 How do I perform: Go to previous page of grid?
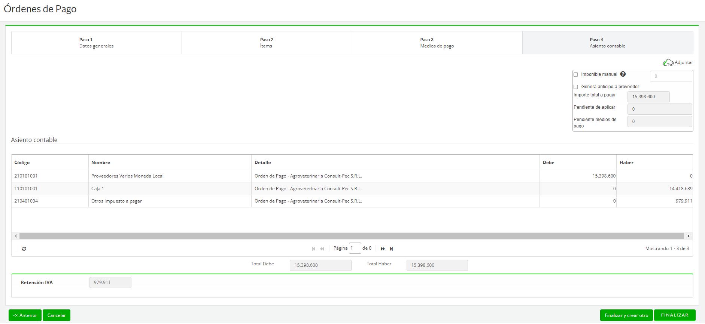(322, 249)
